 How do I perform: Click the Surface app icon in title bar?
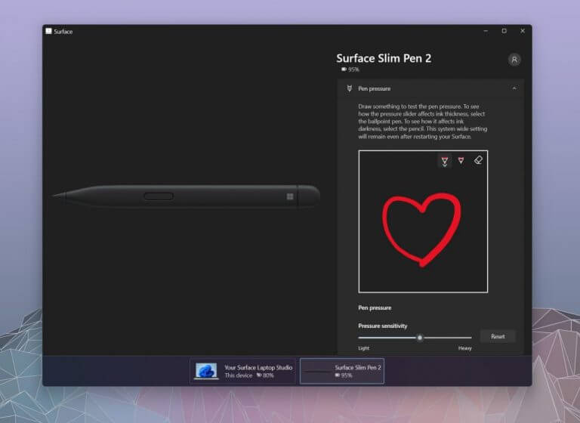tap(48, 31)
